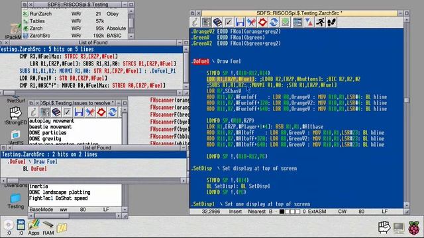The image size is (424, 238).
Task: Click 'autoplay movement' line in Issues
Action: (x=52, y=121)
